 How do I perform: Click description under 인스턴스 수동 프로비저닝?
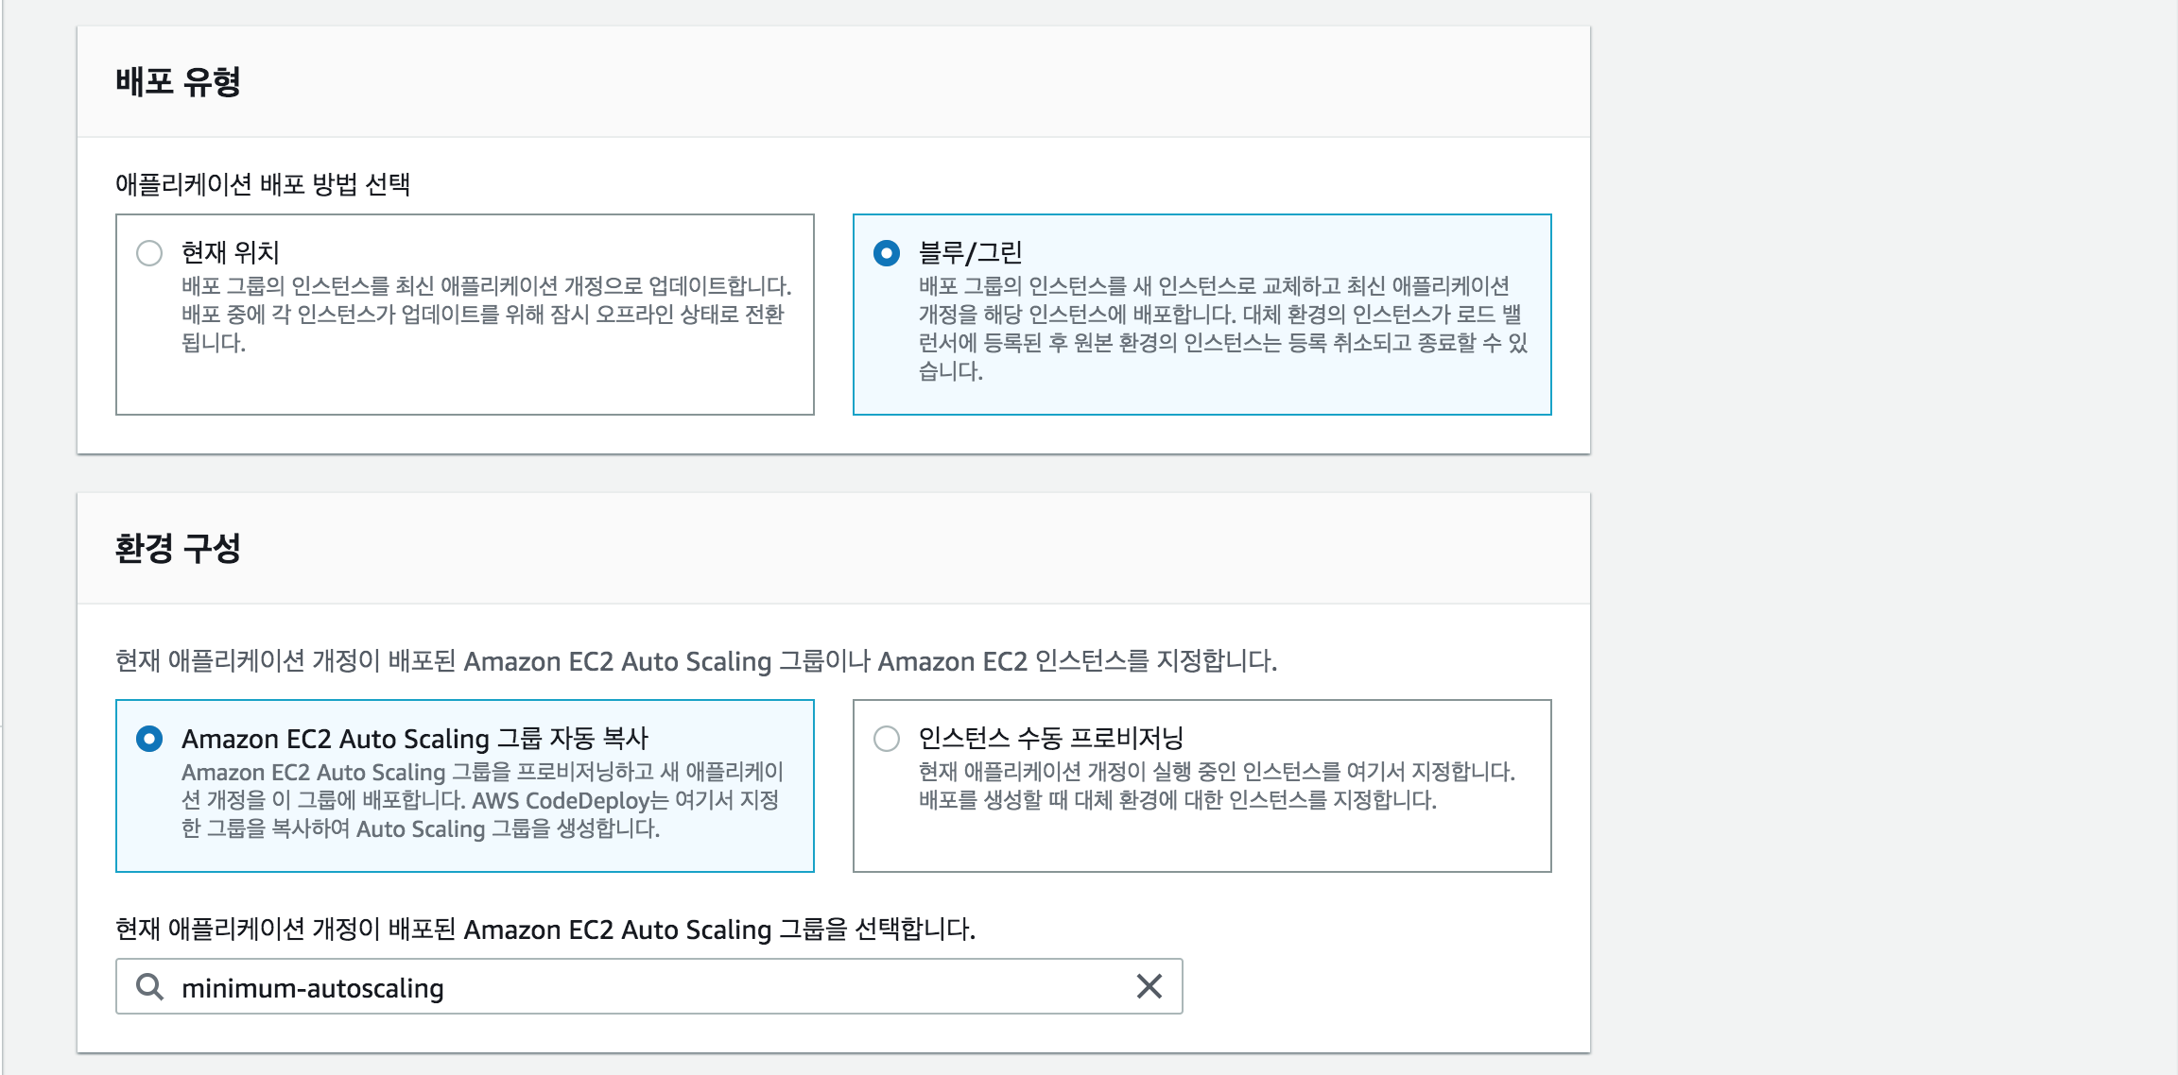pos(1216,786)
